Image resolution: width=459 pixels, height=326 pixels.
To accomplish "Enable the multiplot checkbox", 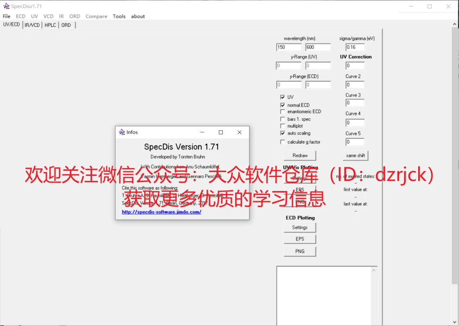I will coord(283,126).
